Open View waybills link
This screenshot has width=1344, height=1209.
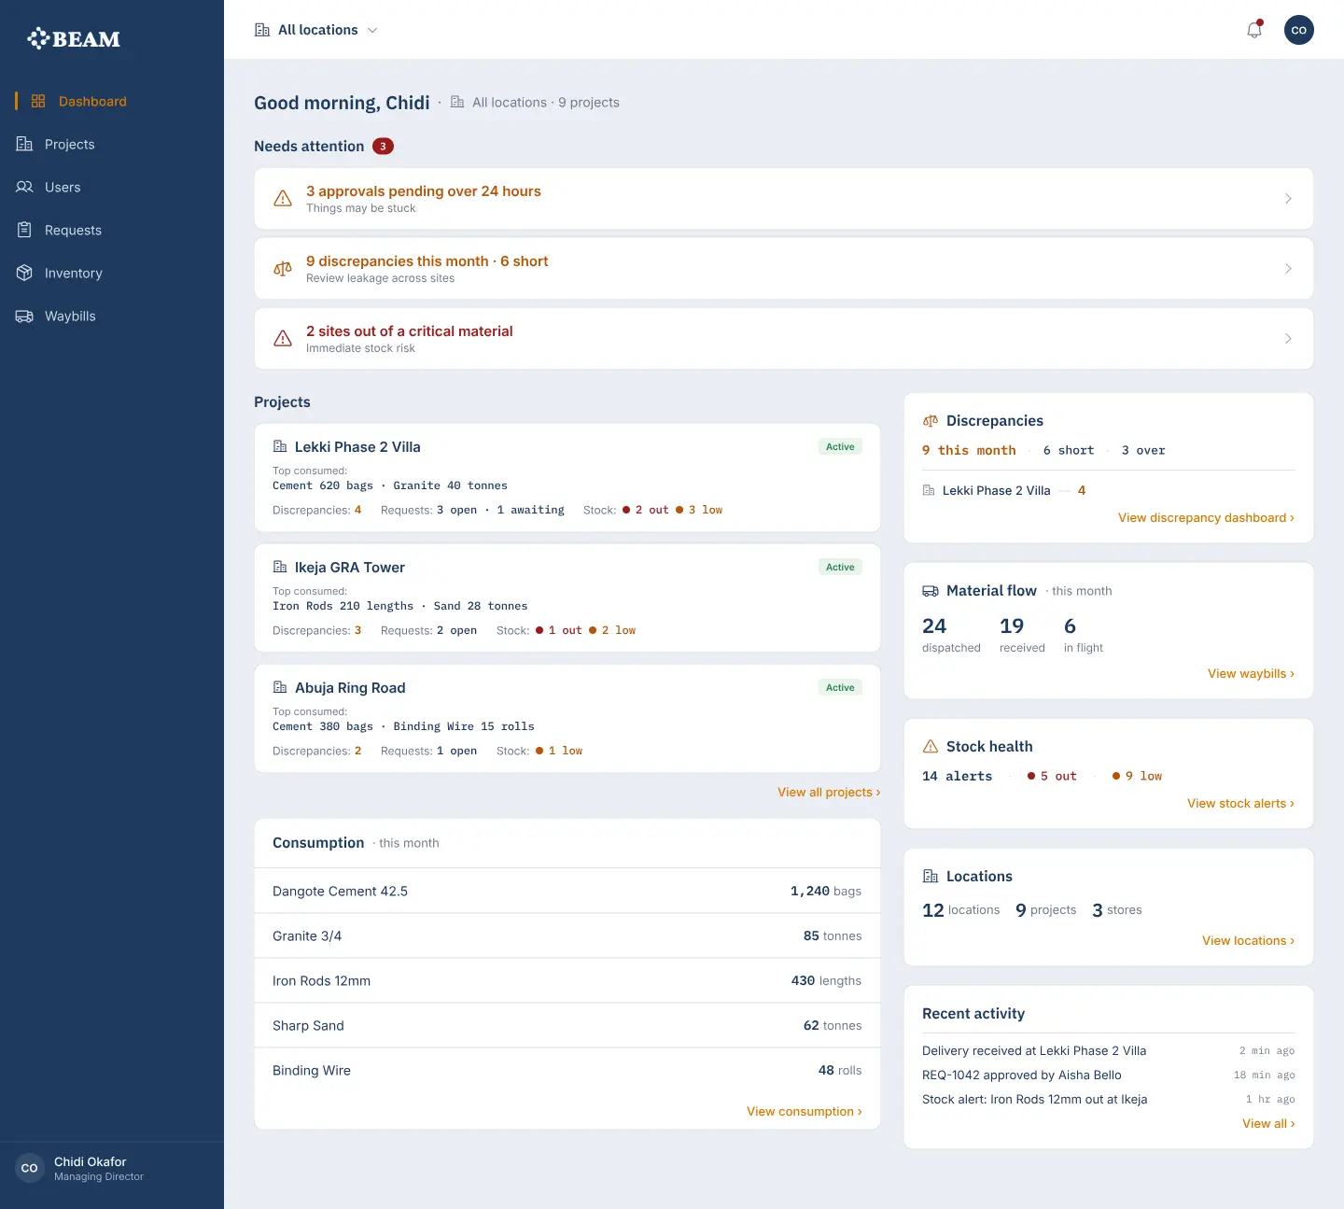1251,673
